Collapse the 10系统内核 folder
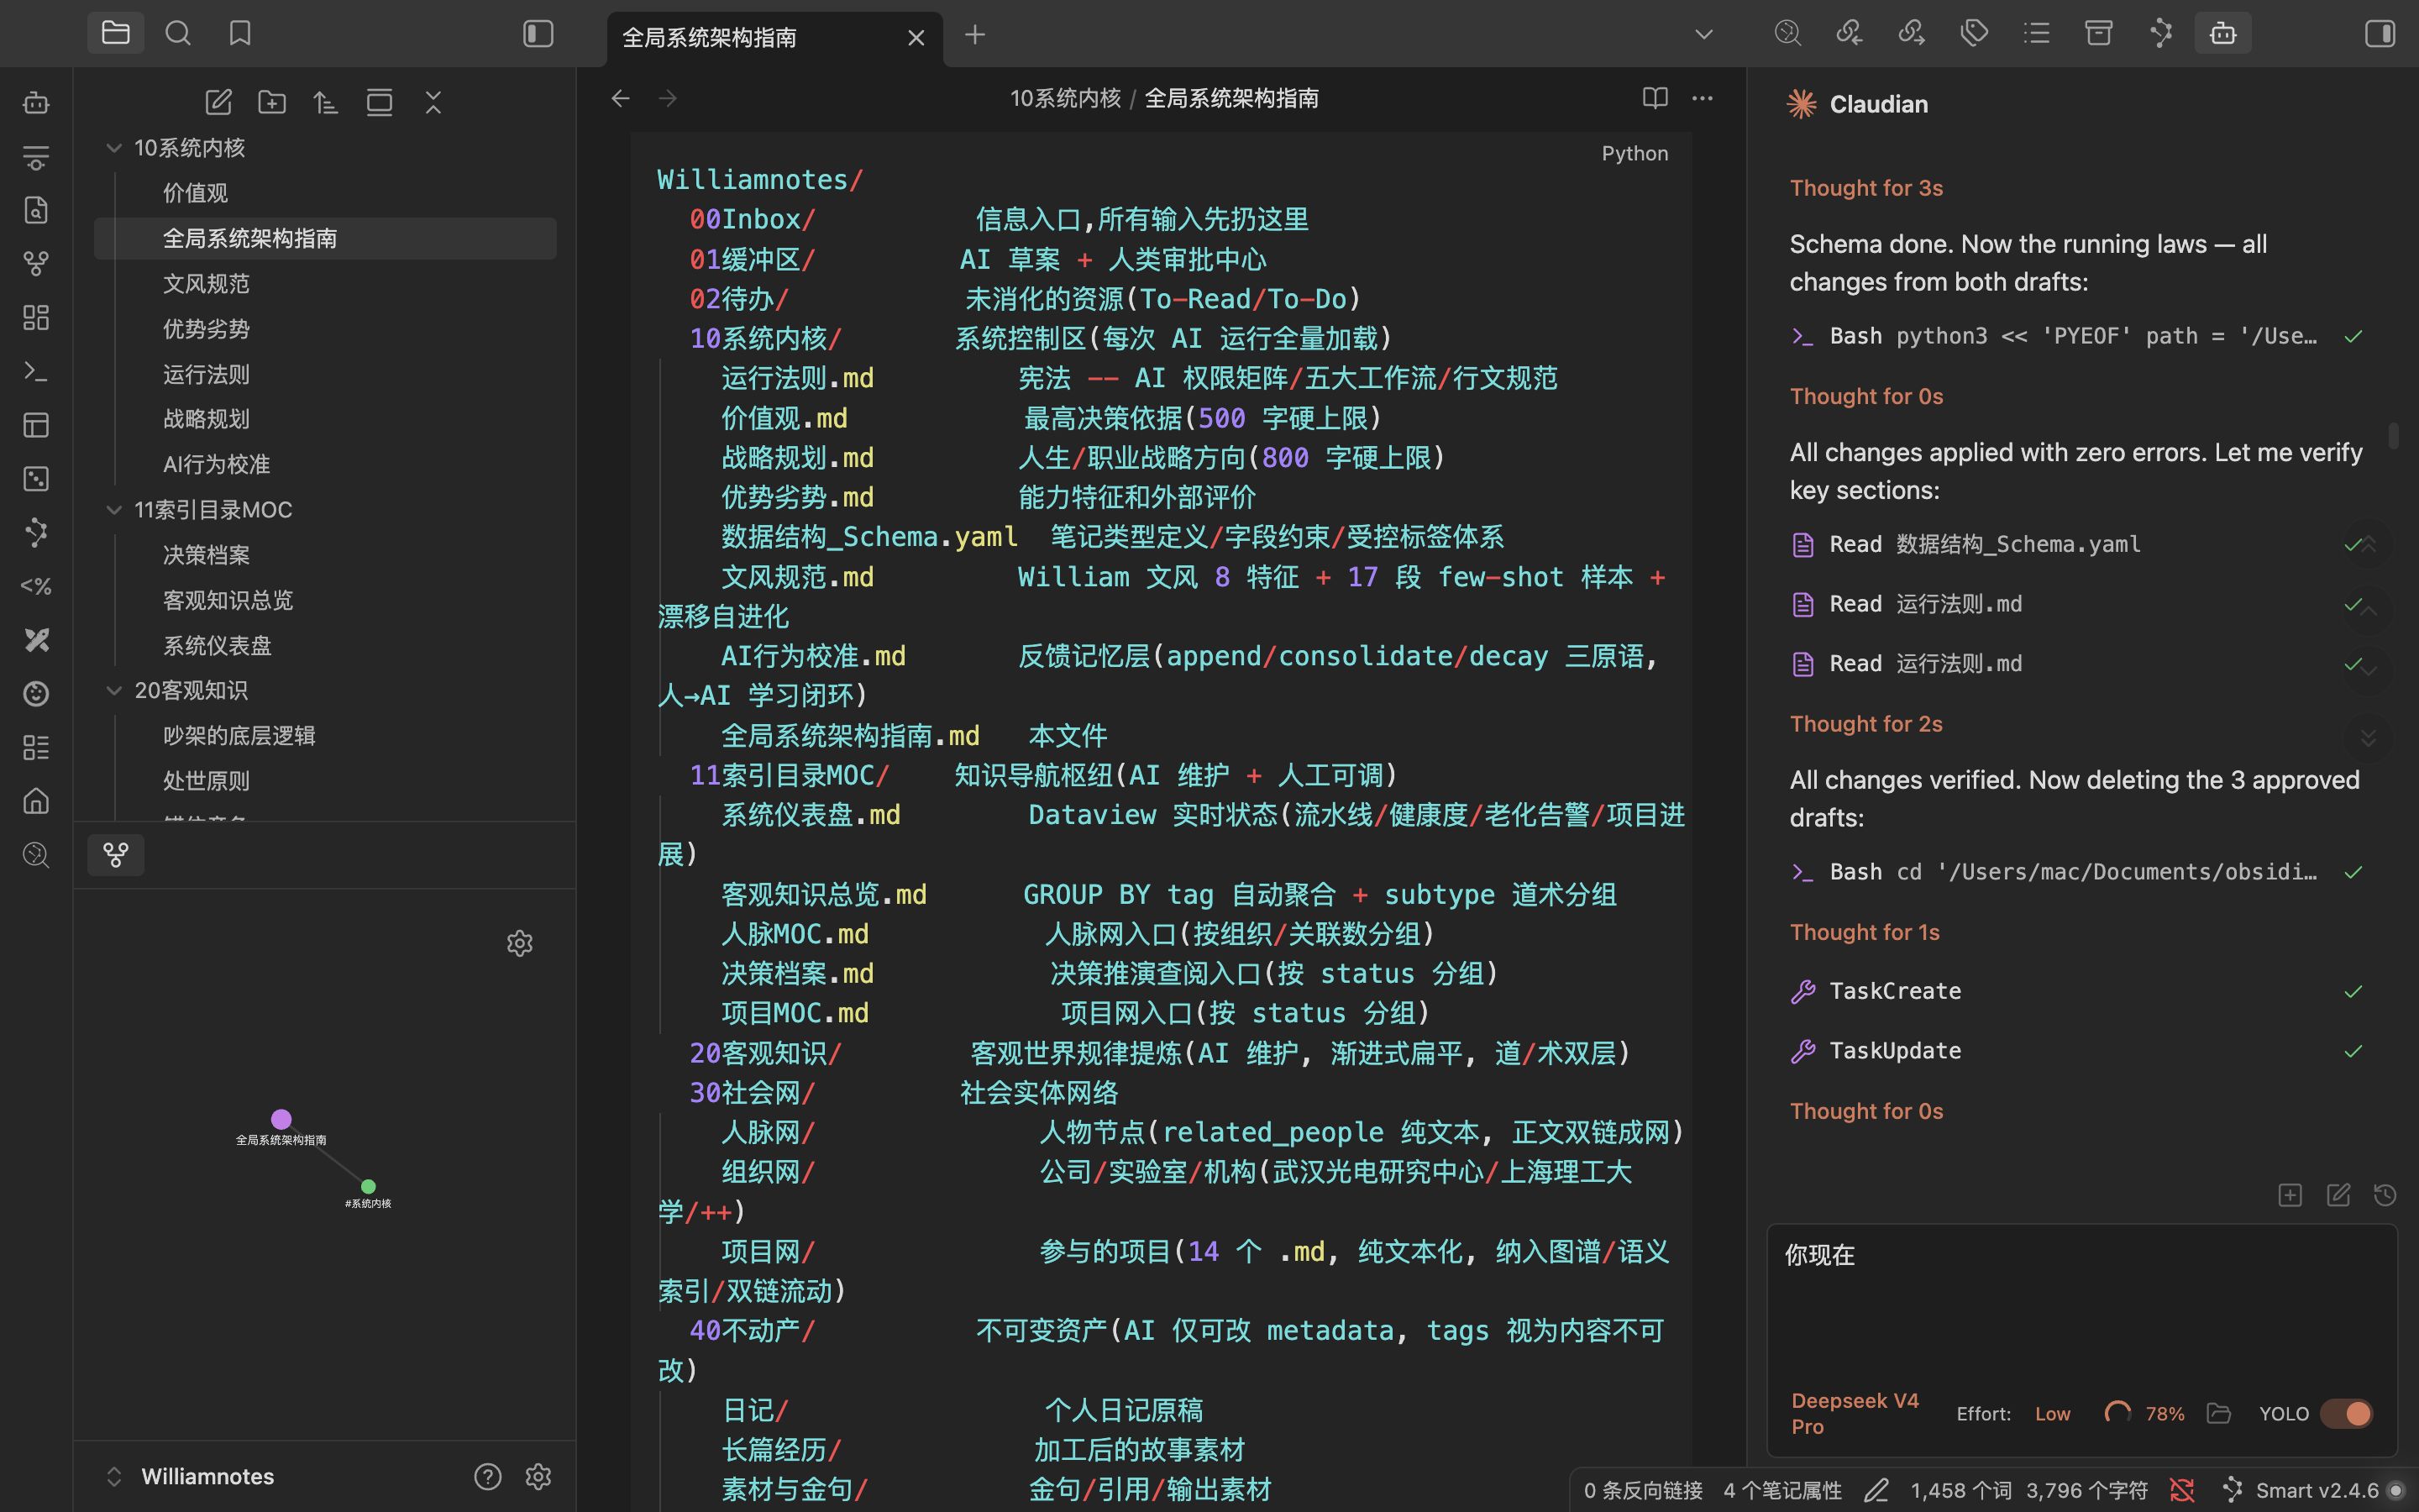The width and height of the screenshot is (2419, 1512). [x=114, y=148]
